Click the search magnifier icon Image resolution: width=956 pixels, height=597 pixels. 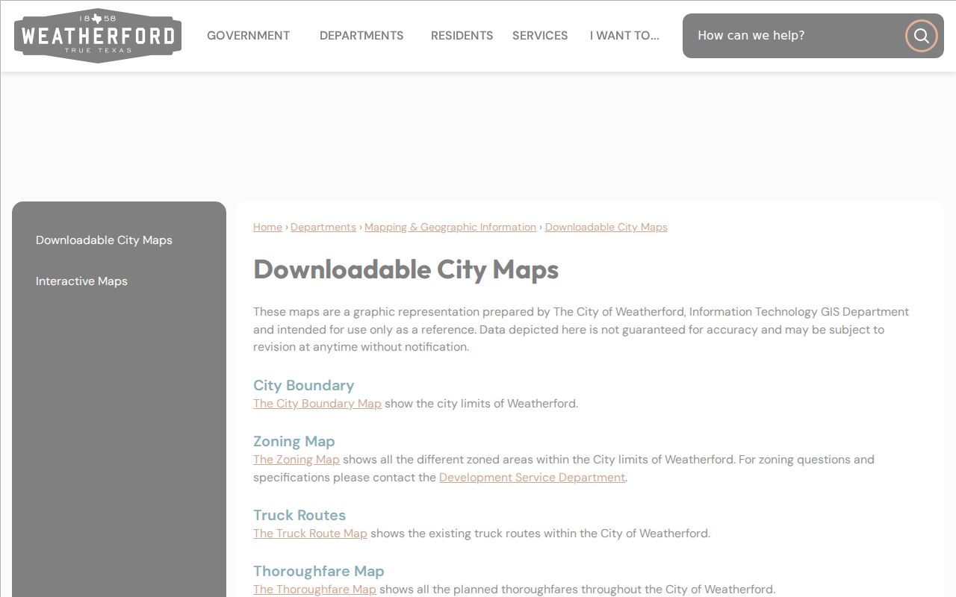(x=921, y=36)
